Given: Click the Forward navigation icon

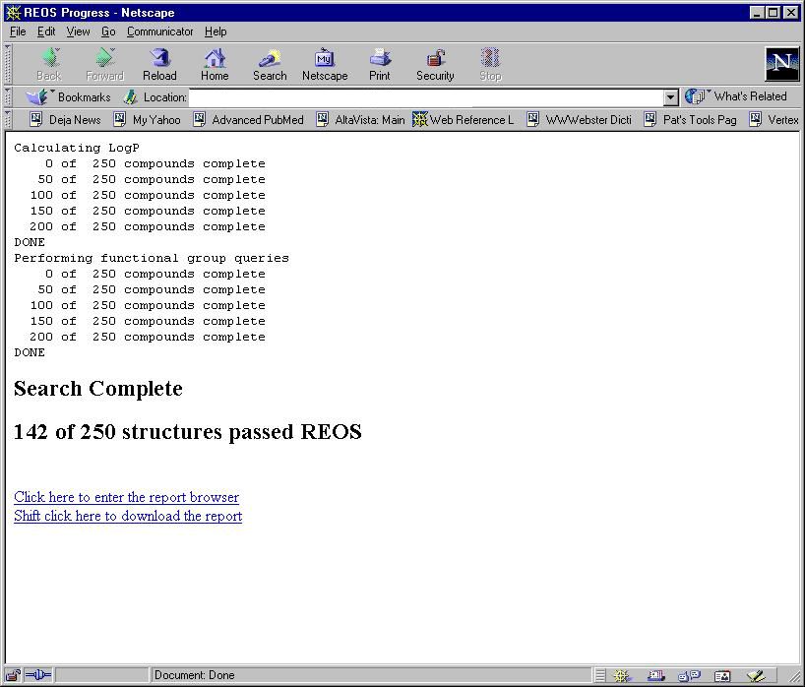Looking at the screenshot, I should (104, 65).
